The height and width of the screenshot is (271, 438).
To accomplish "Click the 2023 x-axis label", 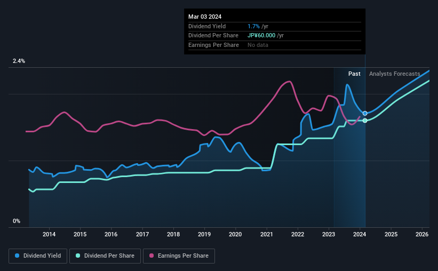I will pyautogui.click(x=329, y=234).
